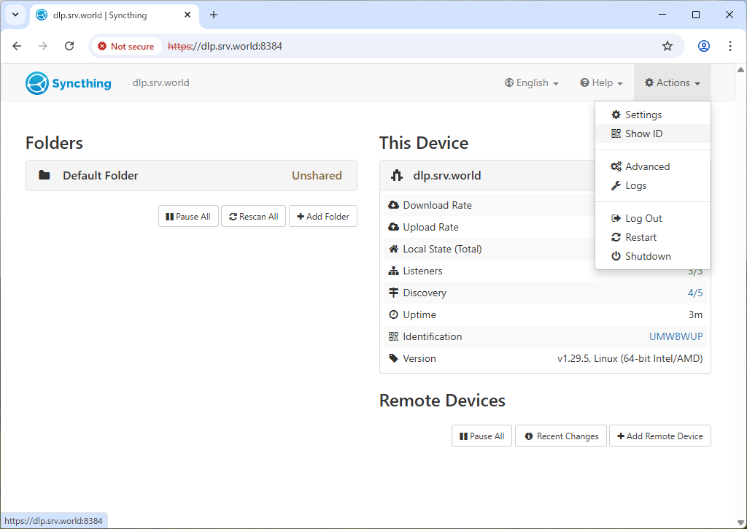Click the 4/5 discovery status link
This screenshot has width=747, height=529.
(x=695, y=293)
